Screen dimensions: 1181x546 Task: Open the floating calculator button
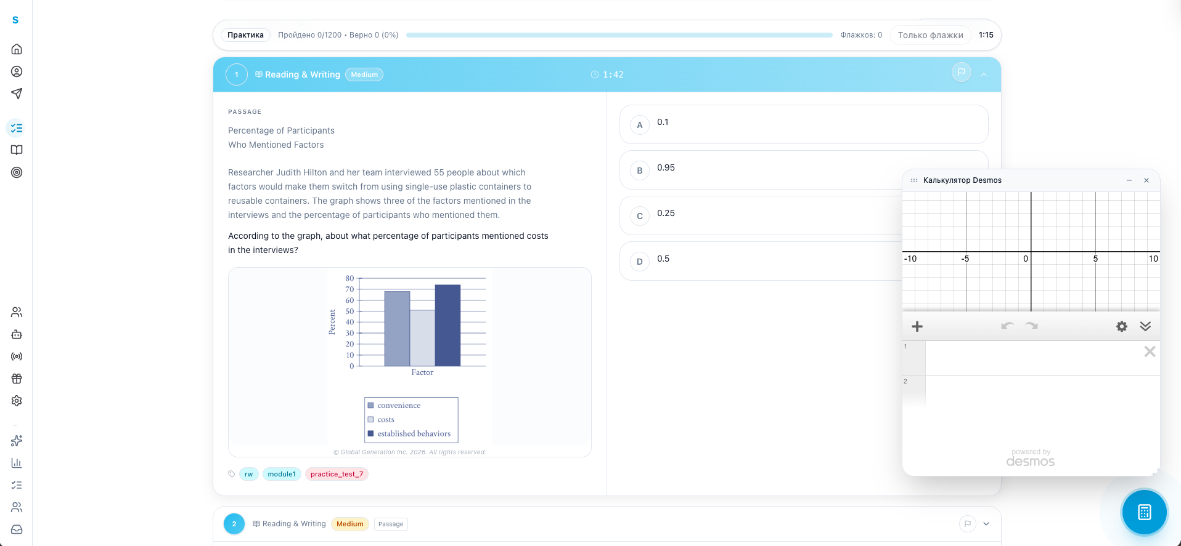[1144, 512]
